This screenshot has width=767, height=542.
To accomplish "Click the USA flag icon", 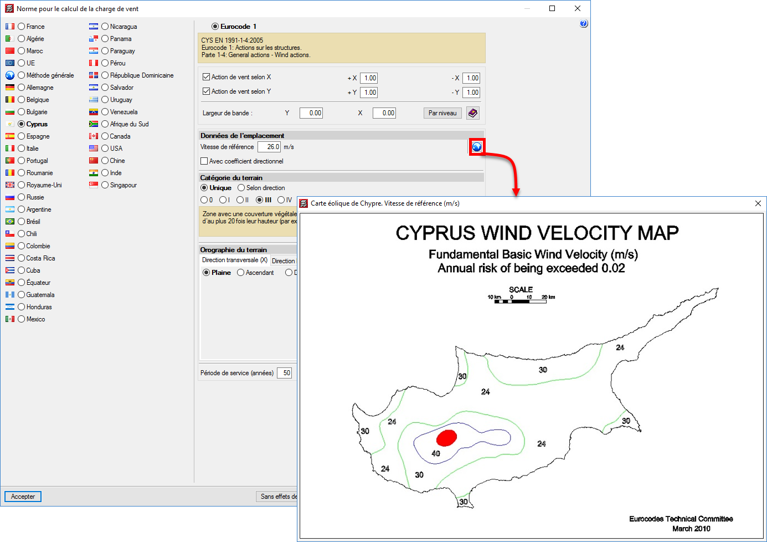I will coord(94,149).
